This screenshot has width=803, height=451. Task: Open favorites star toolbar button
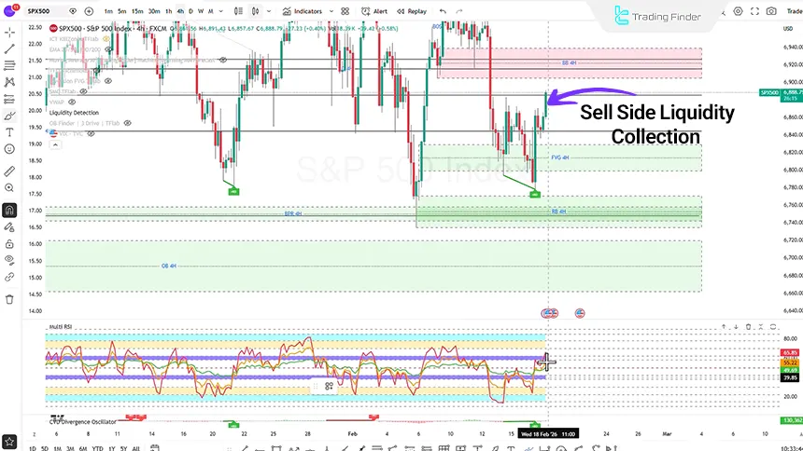click(9, 442)
